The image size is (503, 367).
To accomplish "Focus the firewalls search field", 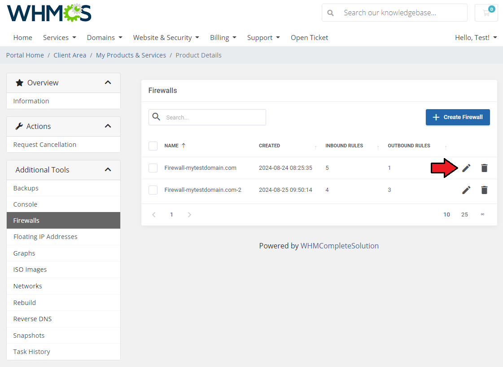I will 207,117.
